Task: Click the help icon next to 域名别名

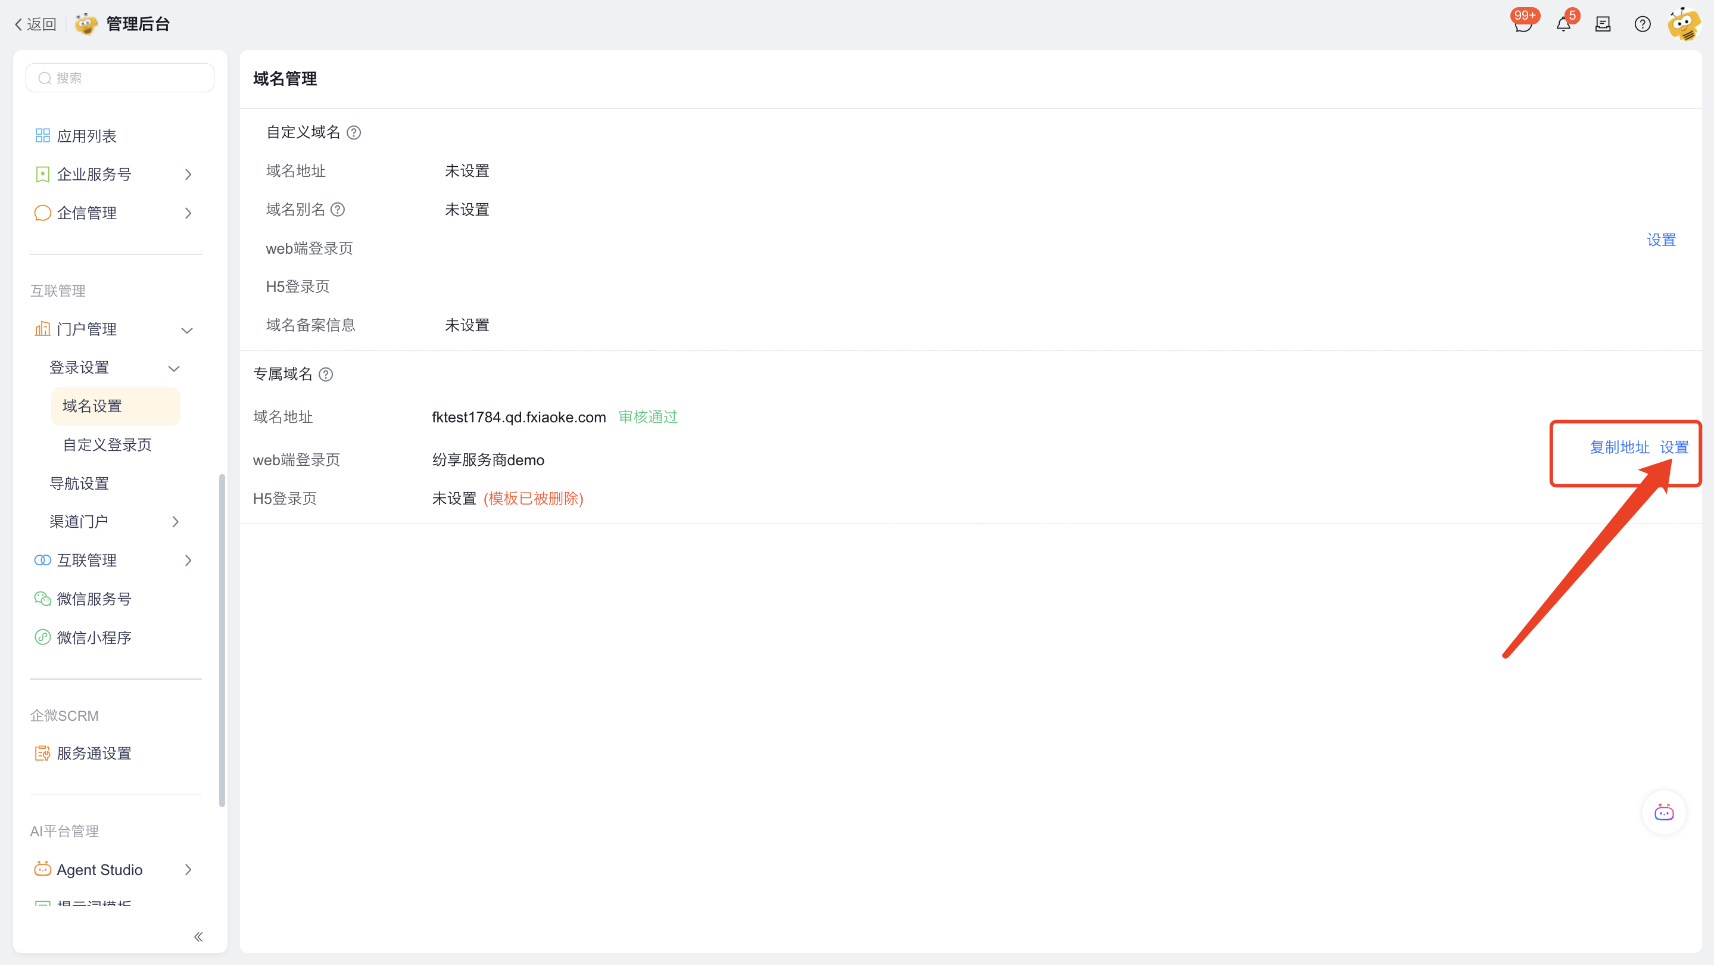Action: pos(338,210)
